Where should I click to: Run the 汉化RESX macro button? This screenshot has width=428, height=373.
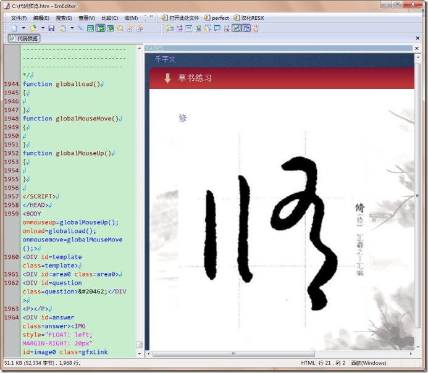[x=249, y=18]
